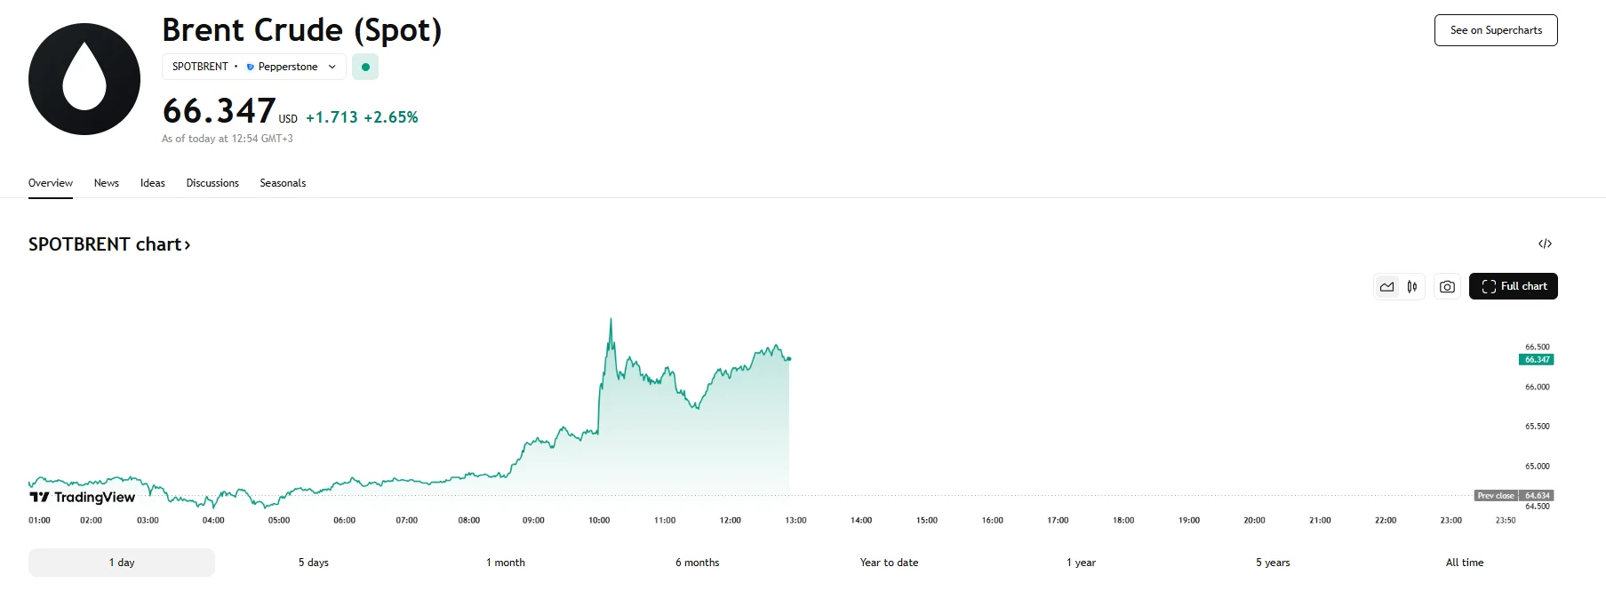Expand the Pepperstone chevron selector

(332, 67)
